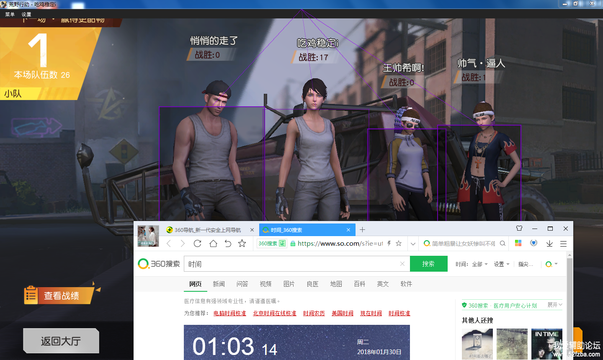
Task: Open a new browser tab
Action: pos(363,229)
